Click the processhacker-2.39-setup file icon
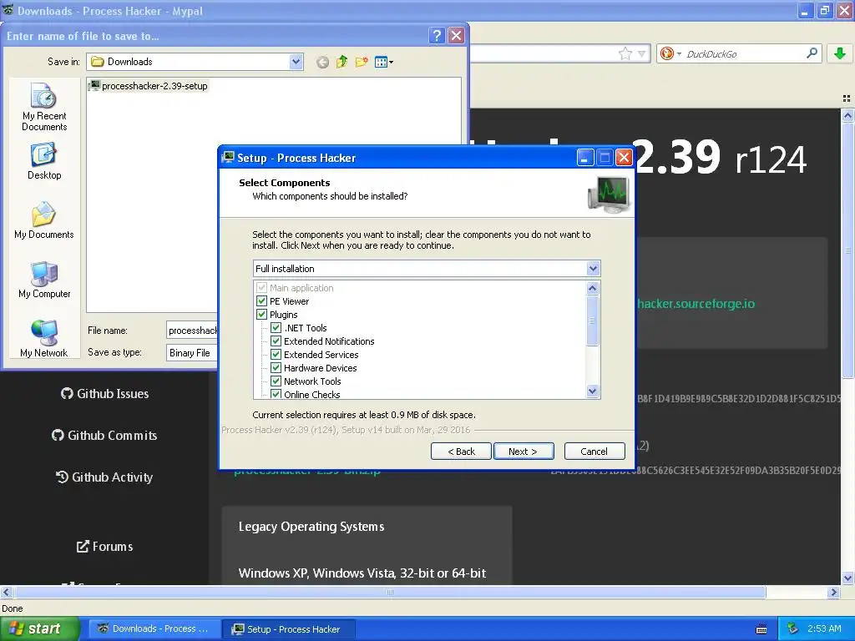The height and width of the screenshot is (641, 855). point(94,86)
